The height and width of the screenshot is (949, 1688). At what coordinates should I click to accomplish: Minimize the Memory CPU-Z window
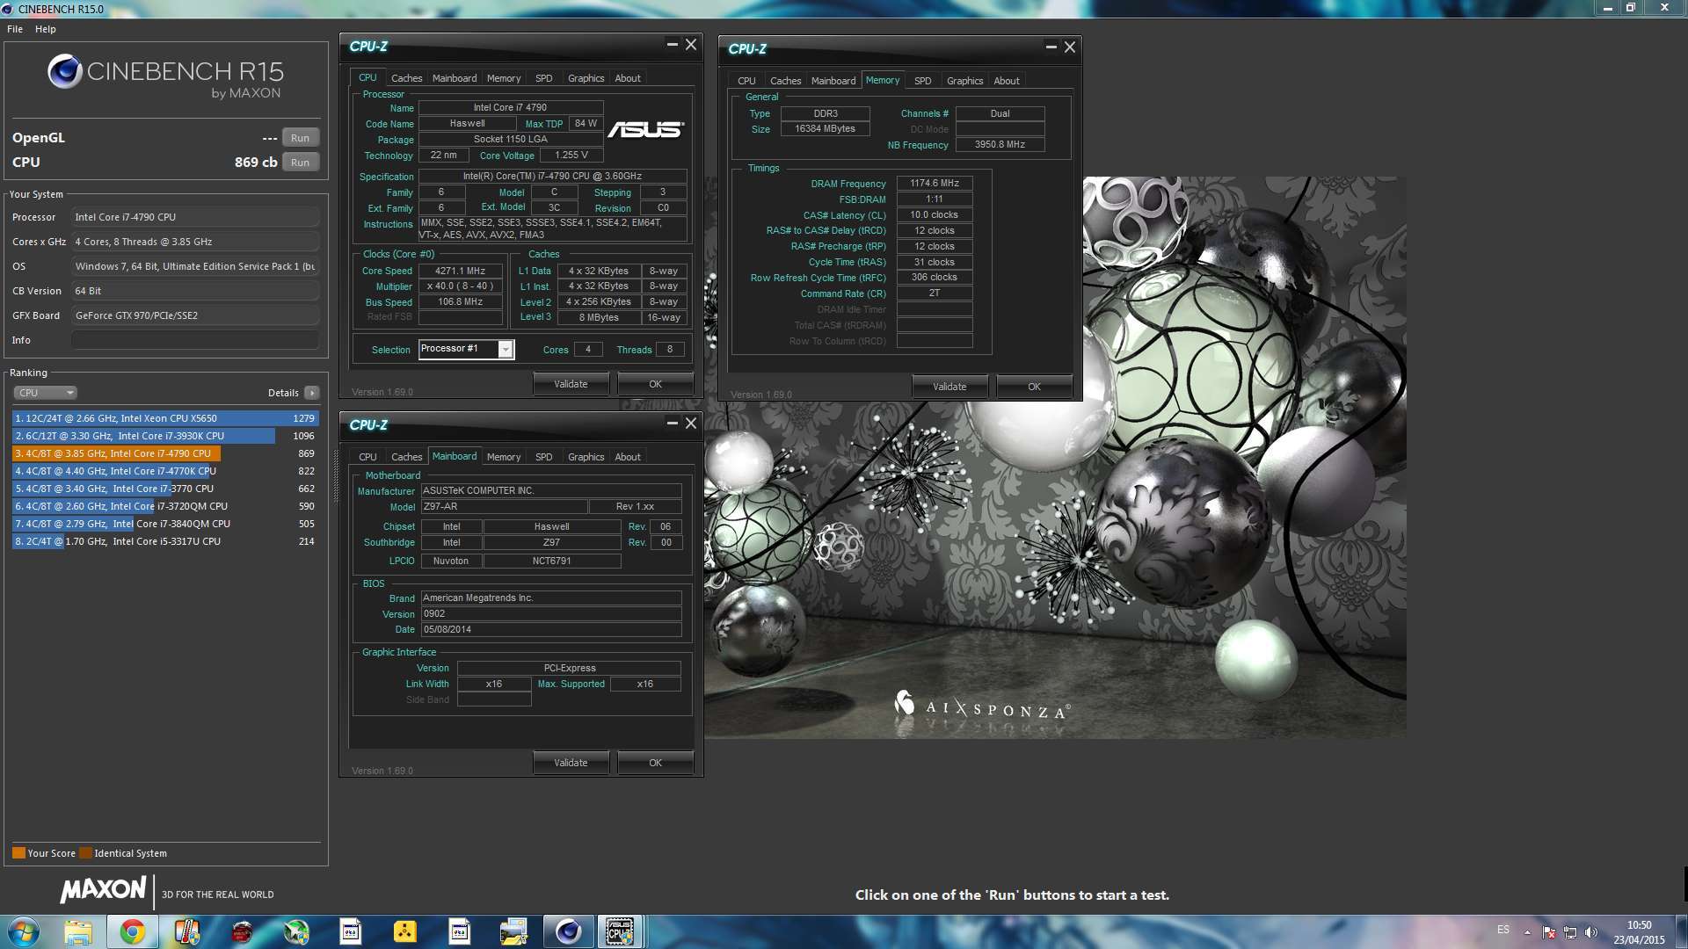(1051, 47)
